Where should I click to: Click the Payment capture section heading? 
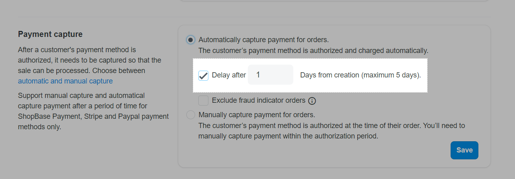[x=50, y=35]
